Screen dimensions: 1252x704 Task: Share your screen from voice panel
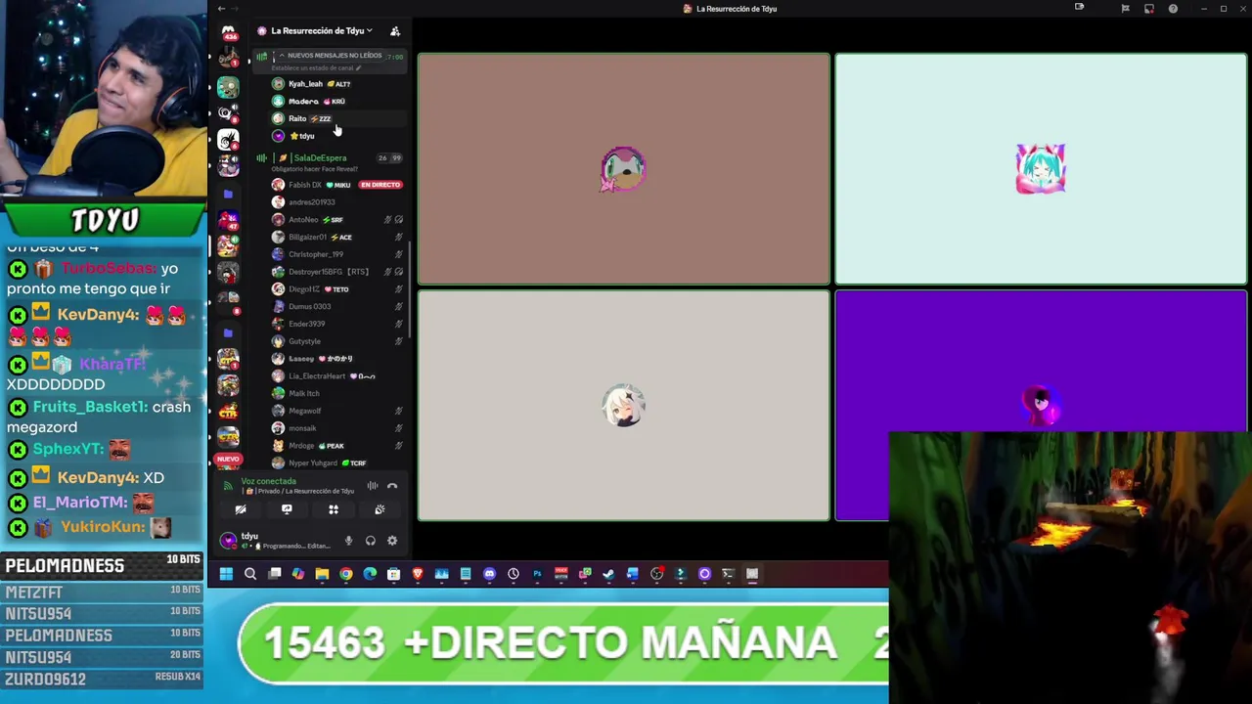click(x=287, y=509)
